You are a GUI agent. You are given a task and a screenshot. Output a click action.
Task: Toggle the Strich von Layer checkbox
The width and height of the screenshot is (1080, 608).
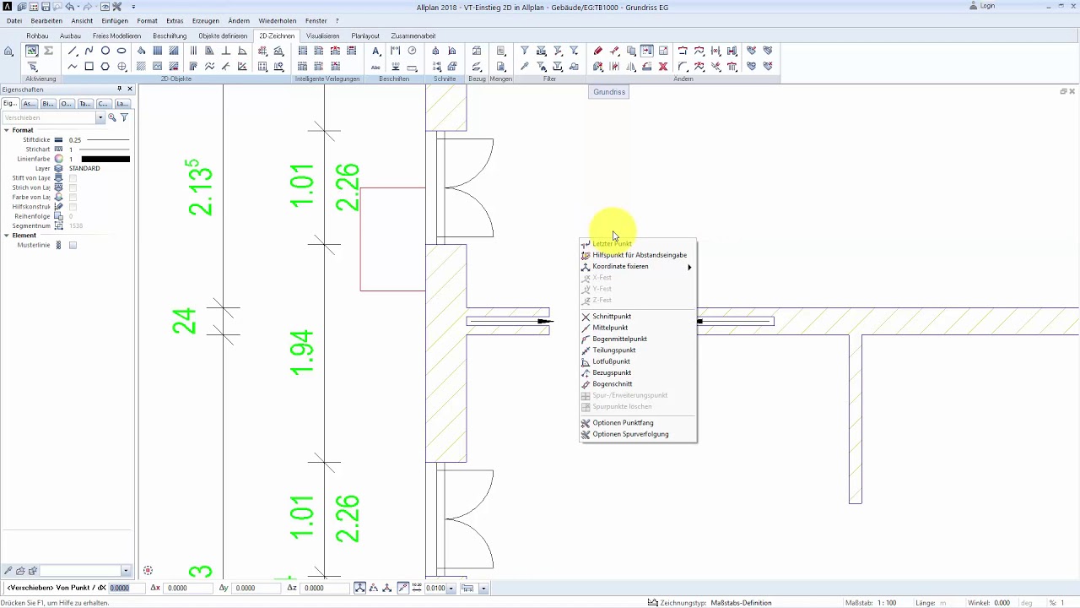[73, 187]
